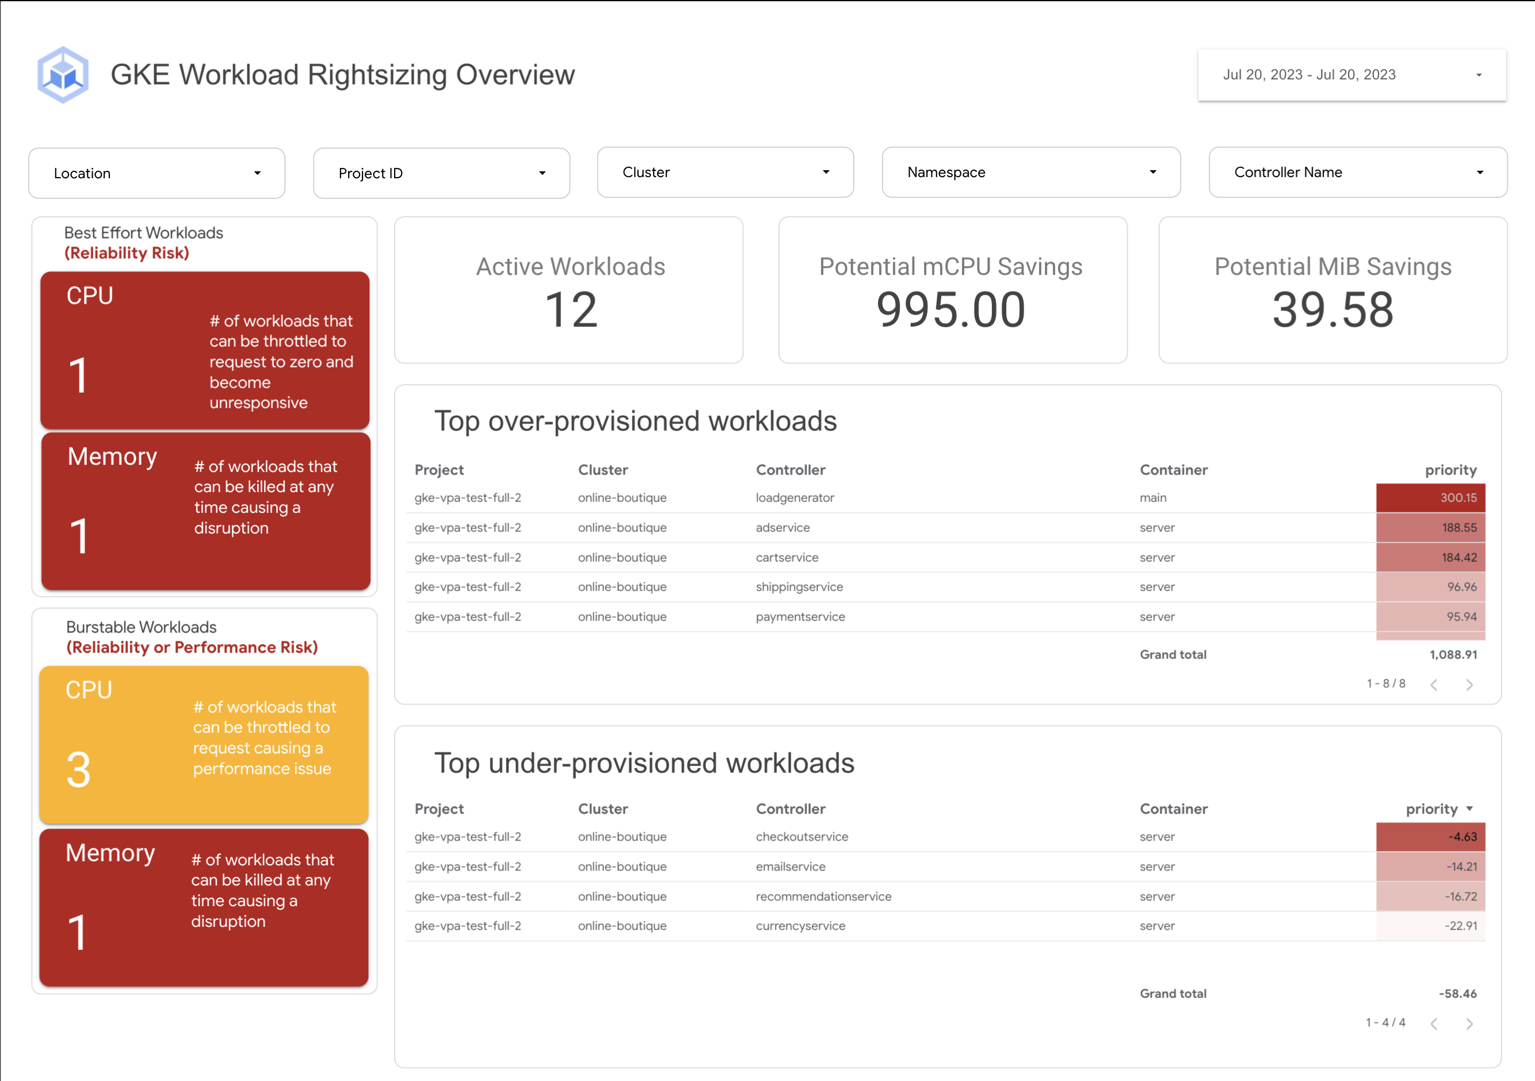Sort under-provisioned table by Container header
The width and height of the screenshot is (1535, 1081).
(1174, 809)
